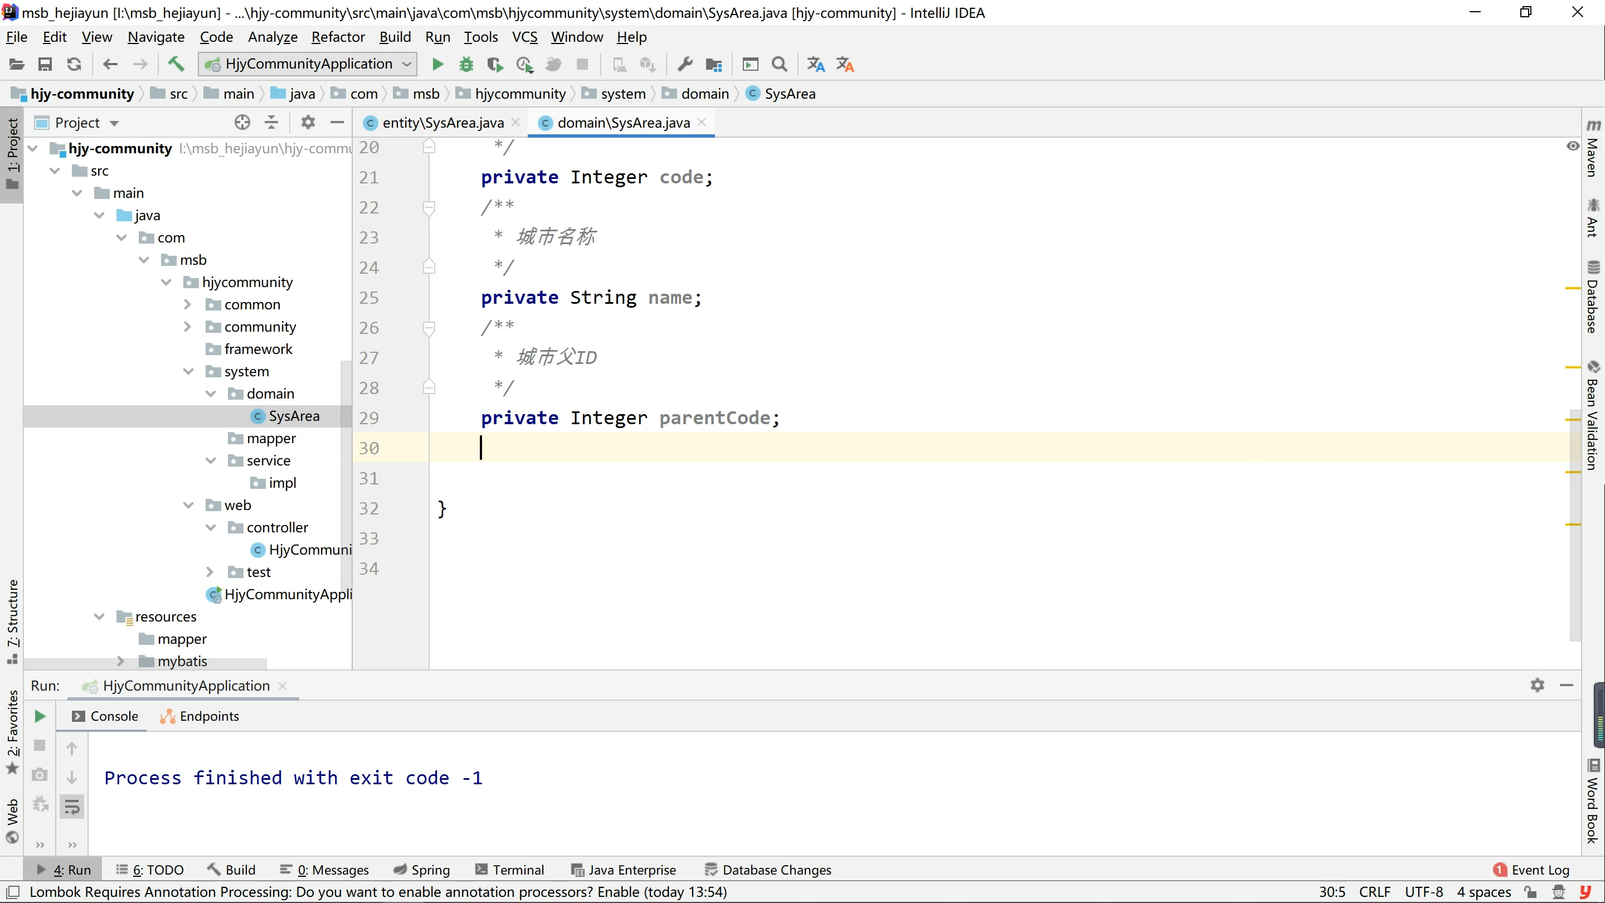Close the domain\SysArea.java tab
This screenshot has height=903, width=1605.
(702, 122)
